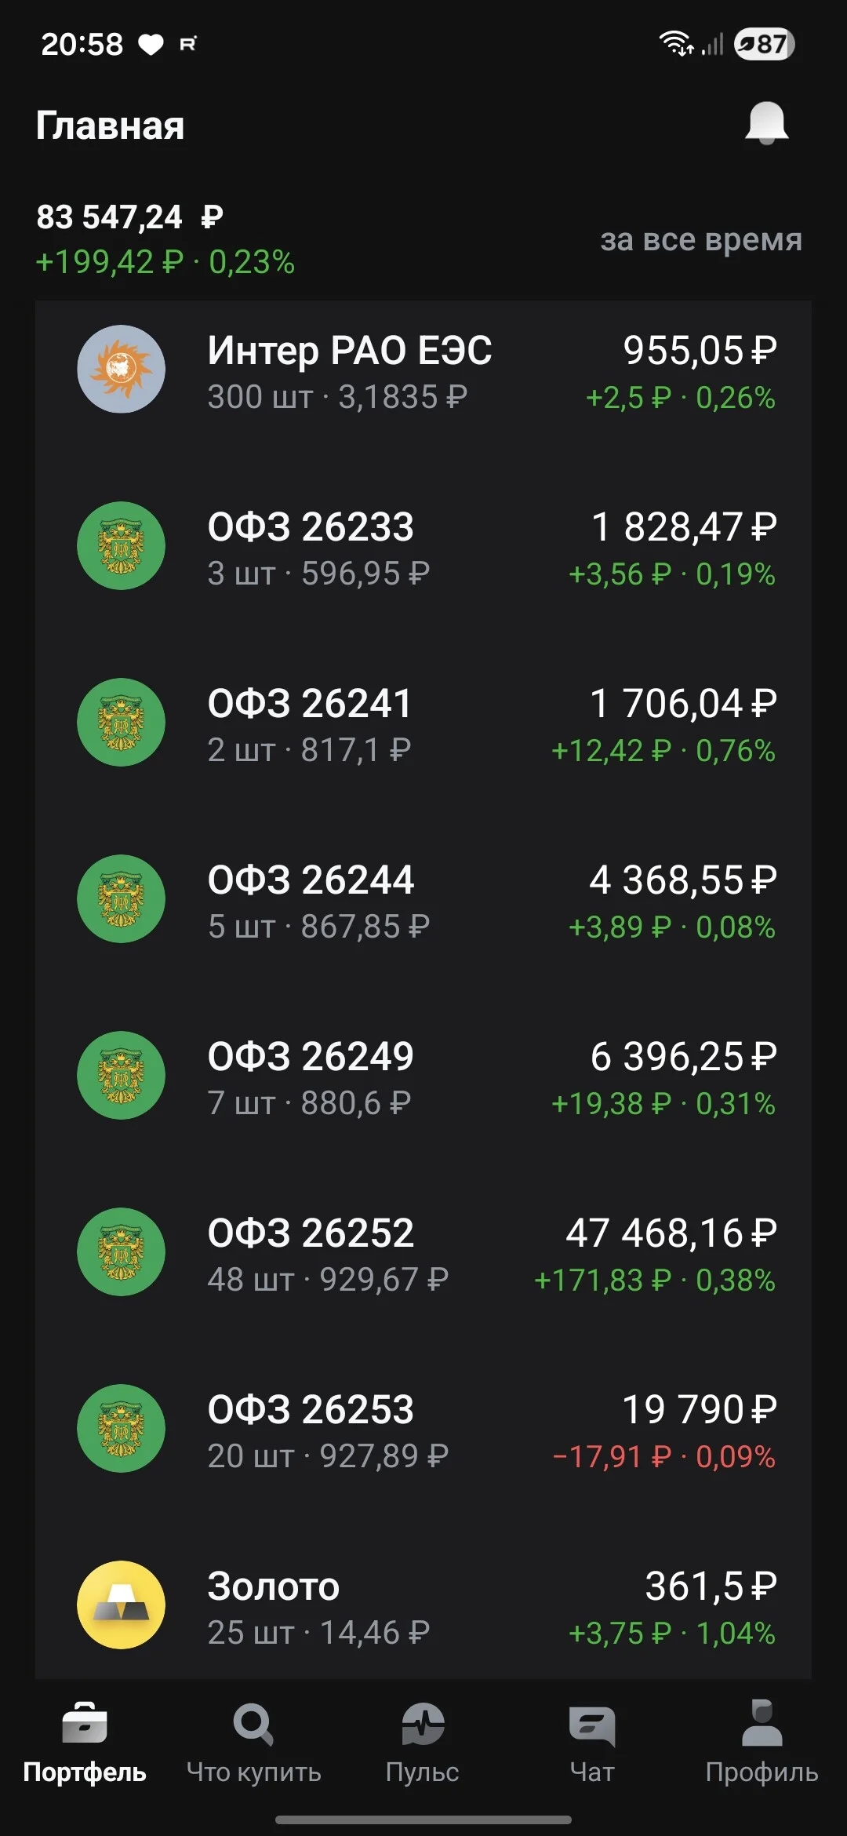Open the ОФЗ 26244 position name
Viewport: 847px width, 1836px height.
click(x=311, y=880)
